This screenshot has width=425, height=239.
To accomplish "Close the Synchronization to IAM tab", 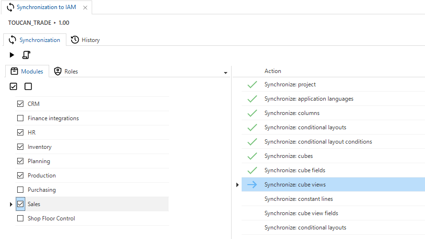I will [x=85, y=8].
